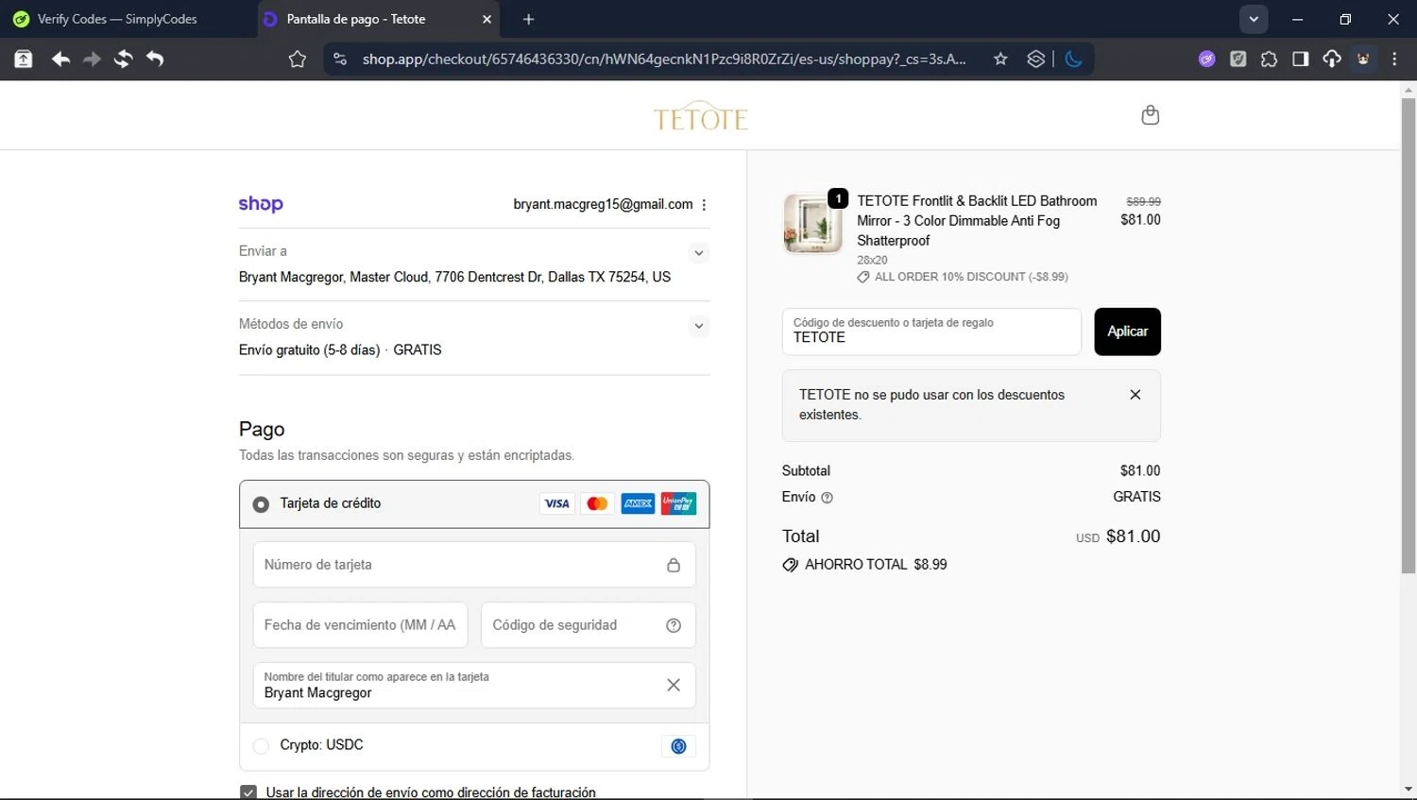Focus the Número de tarjeta field
Image resolution: width=1417 pixels, height=800 pixels.
coord(474,565)
